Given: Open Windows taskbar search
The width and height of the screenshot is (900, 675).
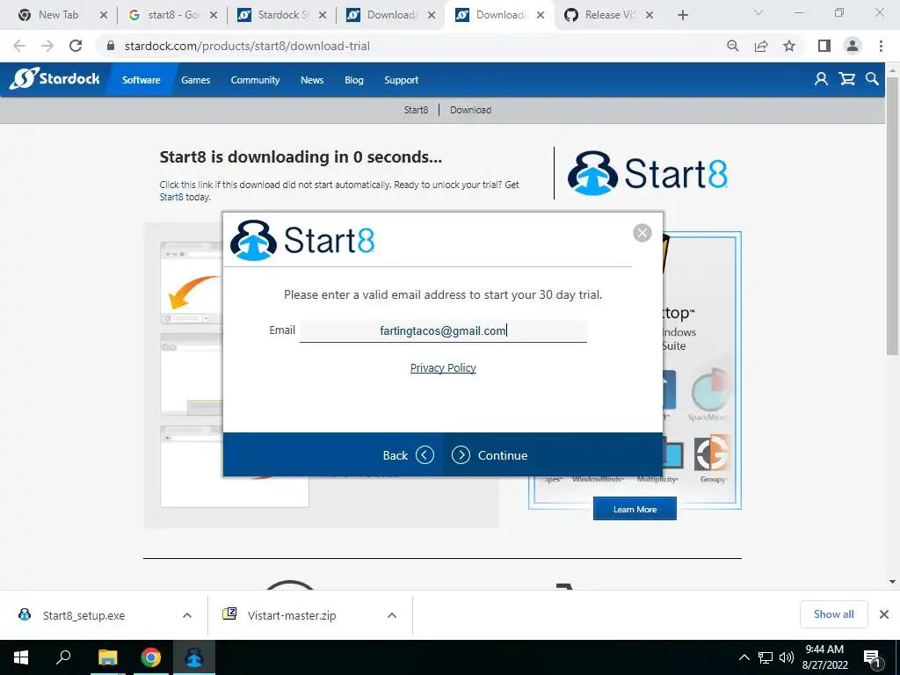Looking at the screenshot, I should 63,657.
